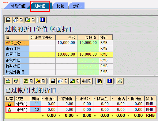This screenshot has height=121, width=158.
Task: Select period 12 cell
Action: pos(36,110)
